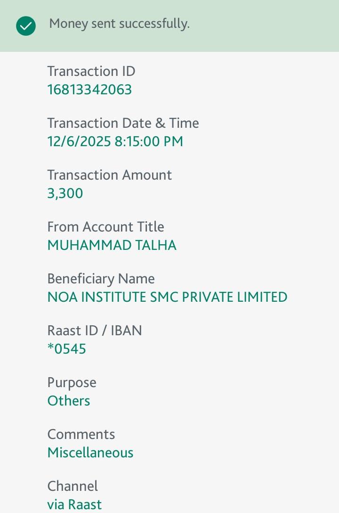Select NOA INSTITUTE SMC PRIVATE LIMITED text
This screenshot has height=513, width=339.
pos(167,297)
